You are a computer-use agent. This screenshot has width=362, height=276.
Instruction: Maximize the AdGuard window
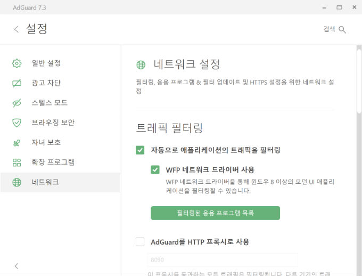point(339,7)
